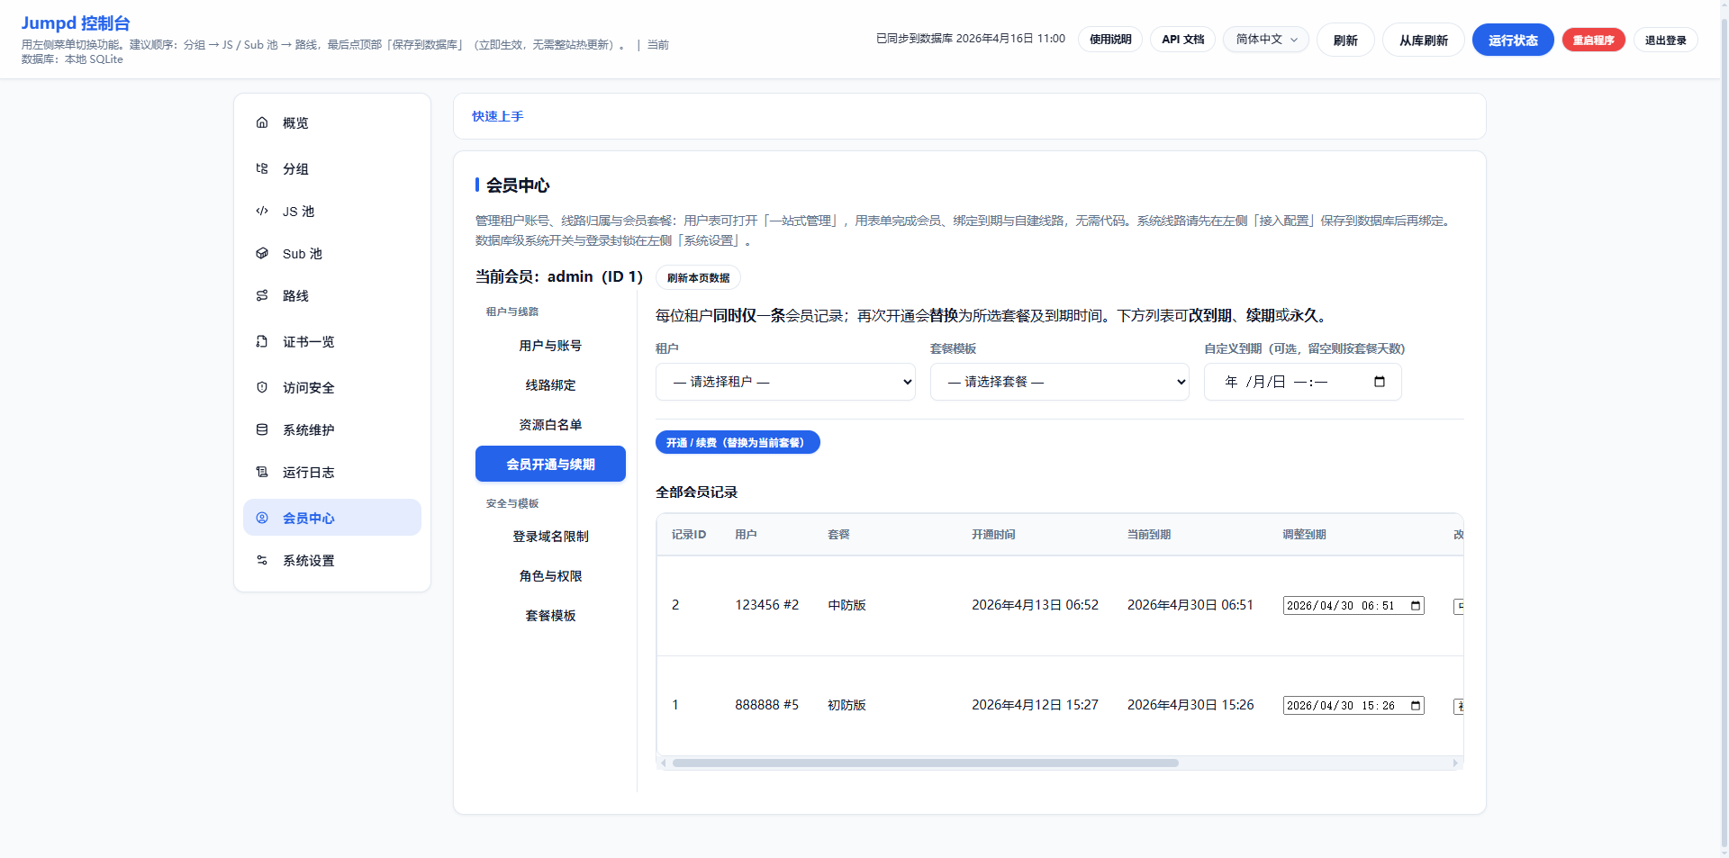Click the Groups tree icon in sidebar
Image resolution: width=1729 pixels, height=858 pixels.
262,168
